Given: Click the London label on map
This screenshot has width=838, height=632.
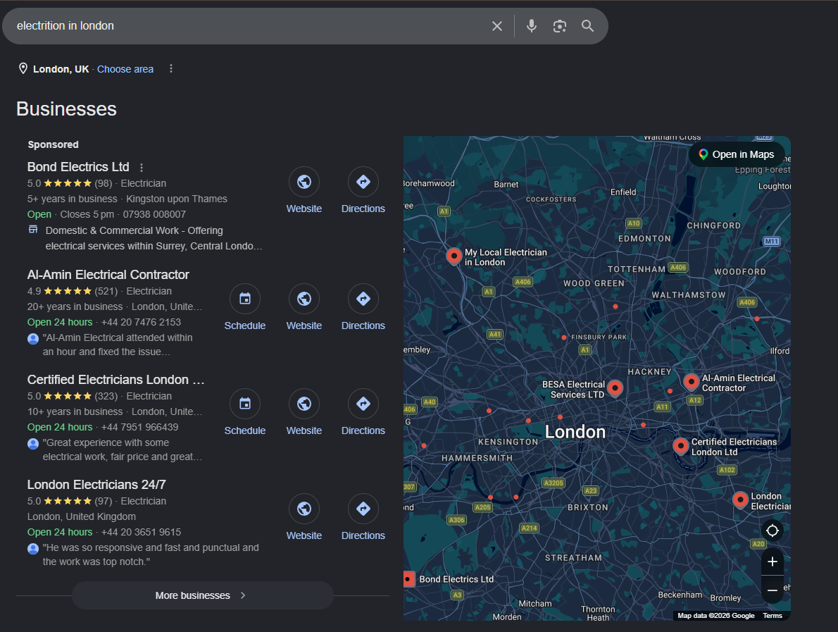Looking at the screenshot, I should (x=575, y=432).
